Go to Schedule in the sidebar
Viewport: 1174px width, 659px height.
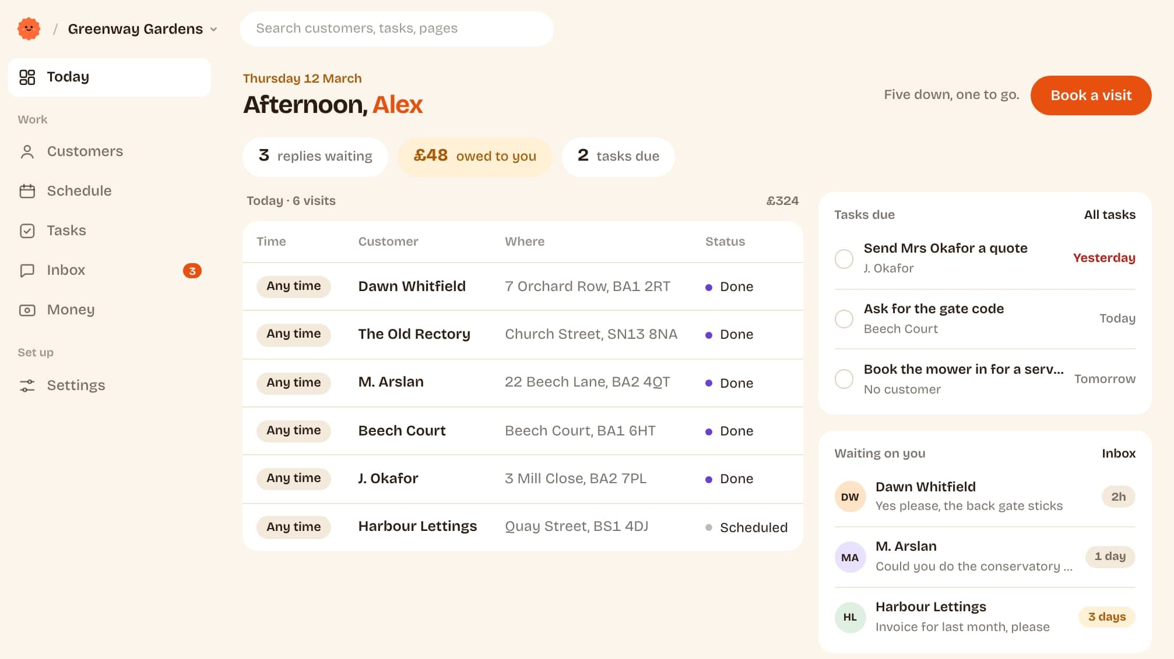point(110,191)
